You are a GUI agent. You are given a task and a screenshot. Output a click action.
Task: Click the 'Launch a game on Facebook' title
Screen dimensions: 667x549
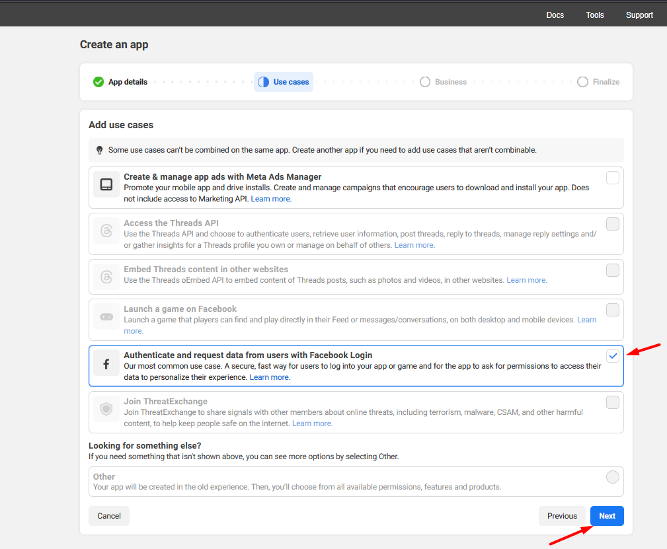pos(180,309)
